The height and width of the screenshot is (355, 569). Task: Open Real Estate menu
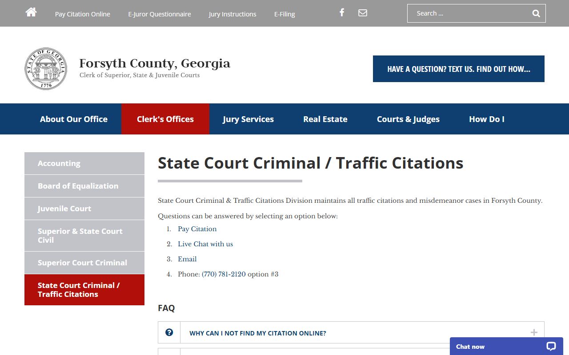pos(325,119)
